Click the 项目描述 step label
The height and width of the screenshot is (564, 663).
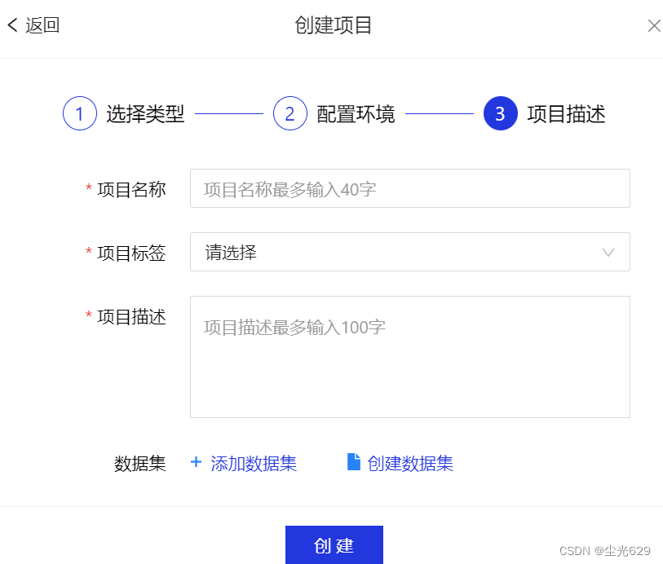coord(566,114)
